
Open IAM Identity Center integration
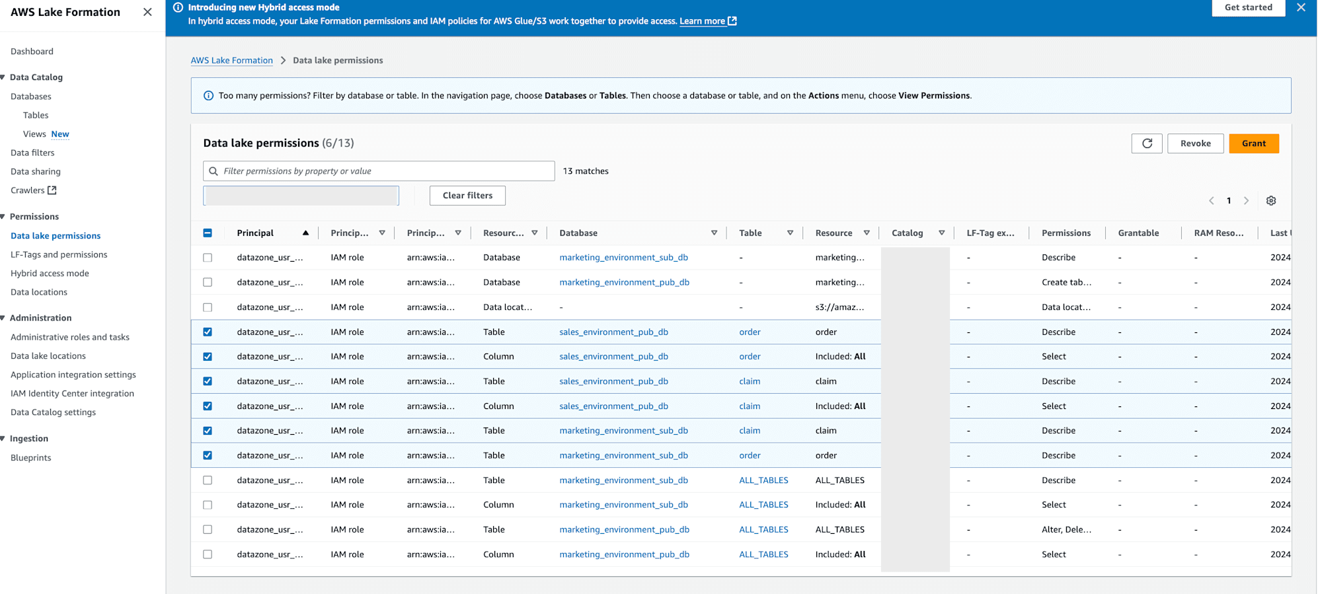72,394
